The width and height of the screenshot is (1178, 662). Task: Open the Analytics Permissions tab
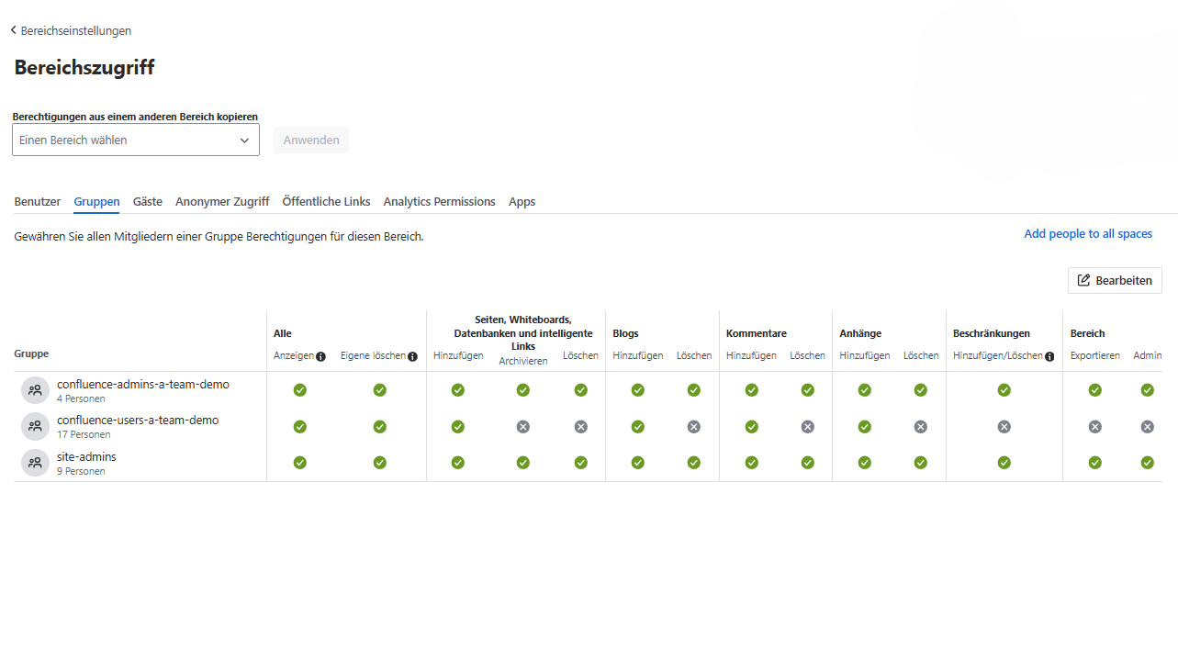tap(439, 201)
